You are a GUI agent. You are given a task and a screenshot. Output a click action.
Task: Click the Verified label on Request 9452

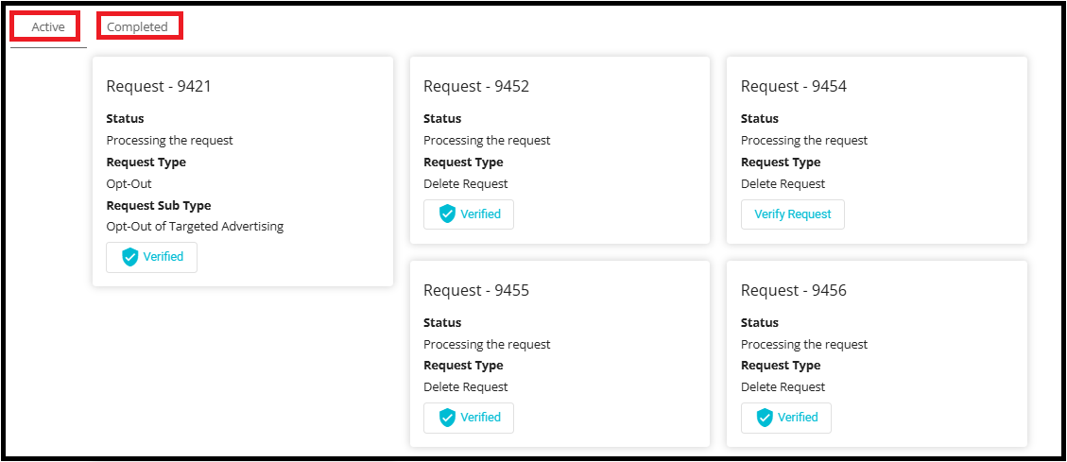pos(480,214)
